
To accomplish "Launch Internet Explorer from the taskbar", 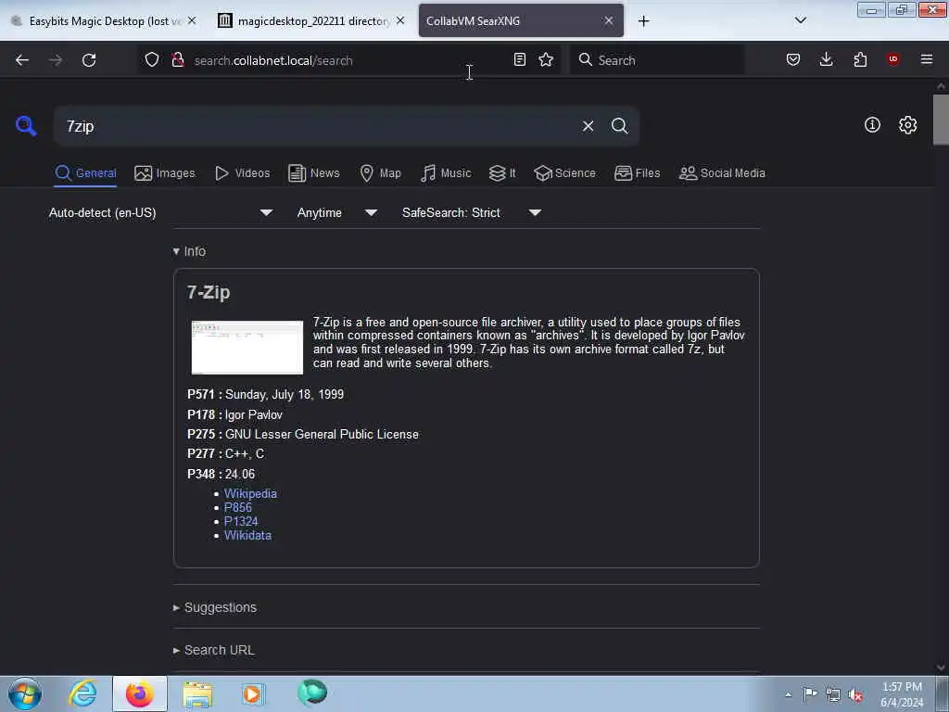I will [x=82, y=693].
